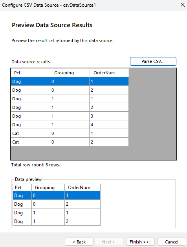Select last Cat row with OrderNum 2
Viewport: 187px width, 247px height.
[70, 142]
